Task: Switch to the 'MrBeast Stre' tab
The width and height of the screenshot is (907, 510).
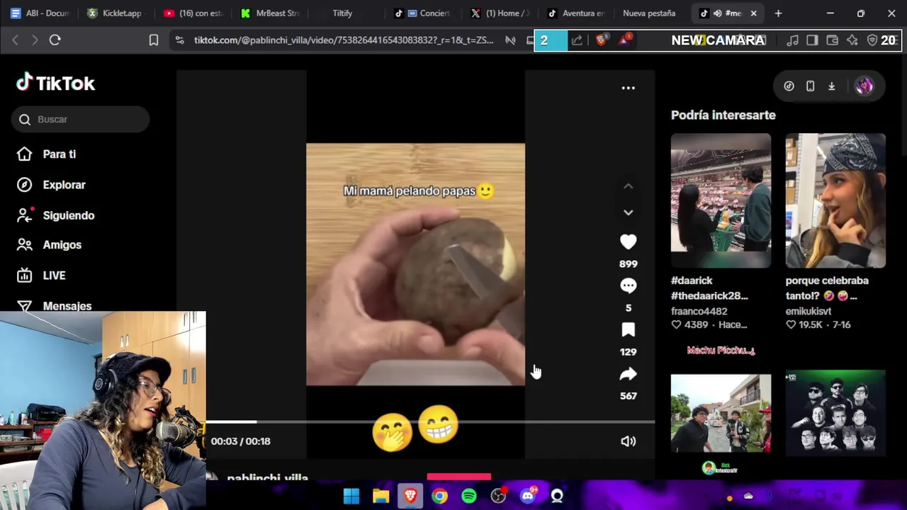Action: click(x=269, y=13)
